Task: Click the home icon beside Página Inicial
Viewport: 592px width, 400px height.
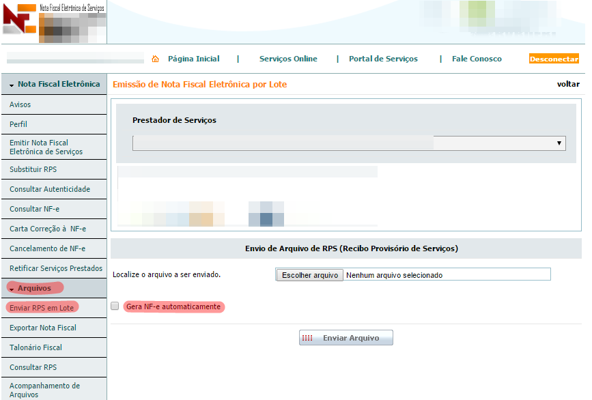Action: pos(155,59)
